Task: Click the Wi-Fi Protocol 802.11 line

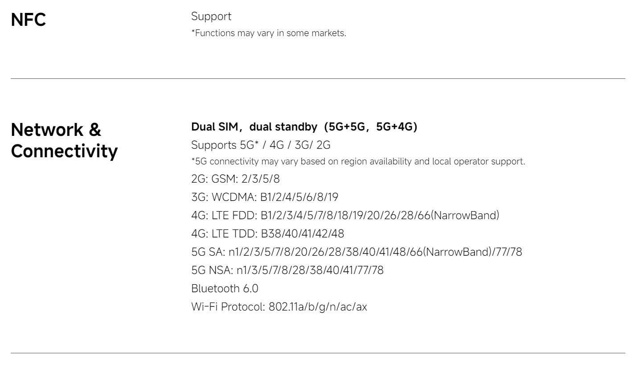Action: click(x=279, y=307)
